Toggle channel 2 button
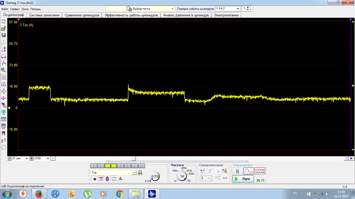The height and width of the screenshot is (199, 355). click(101, 166)
